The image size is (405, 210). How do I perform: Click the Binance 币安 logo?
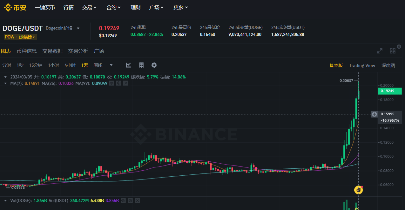[x=15, y=8]
